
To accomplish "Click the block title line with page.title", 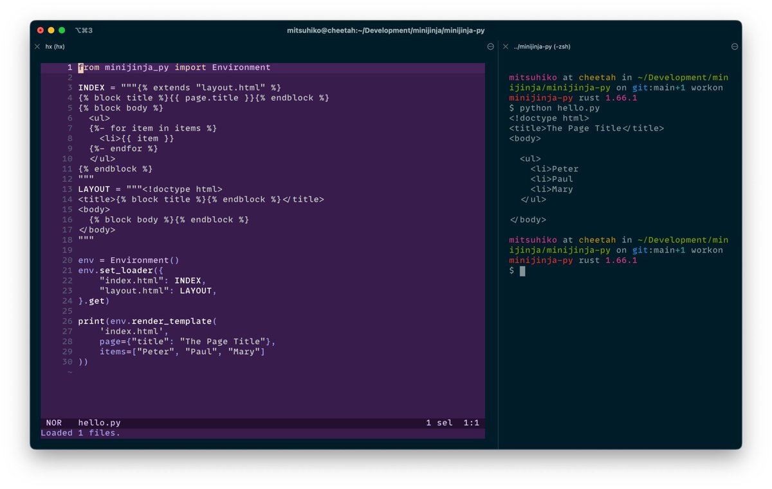I will point(204,98).
